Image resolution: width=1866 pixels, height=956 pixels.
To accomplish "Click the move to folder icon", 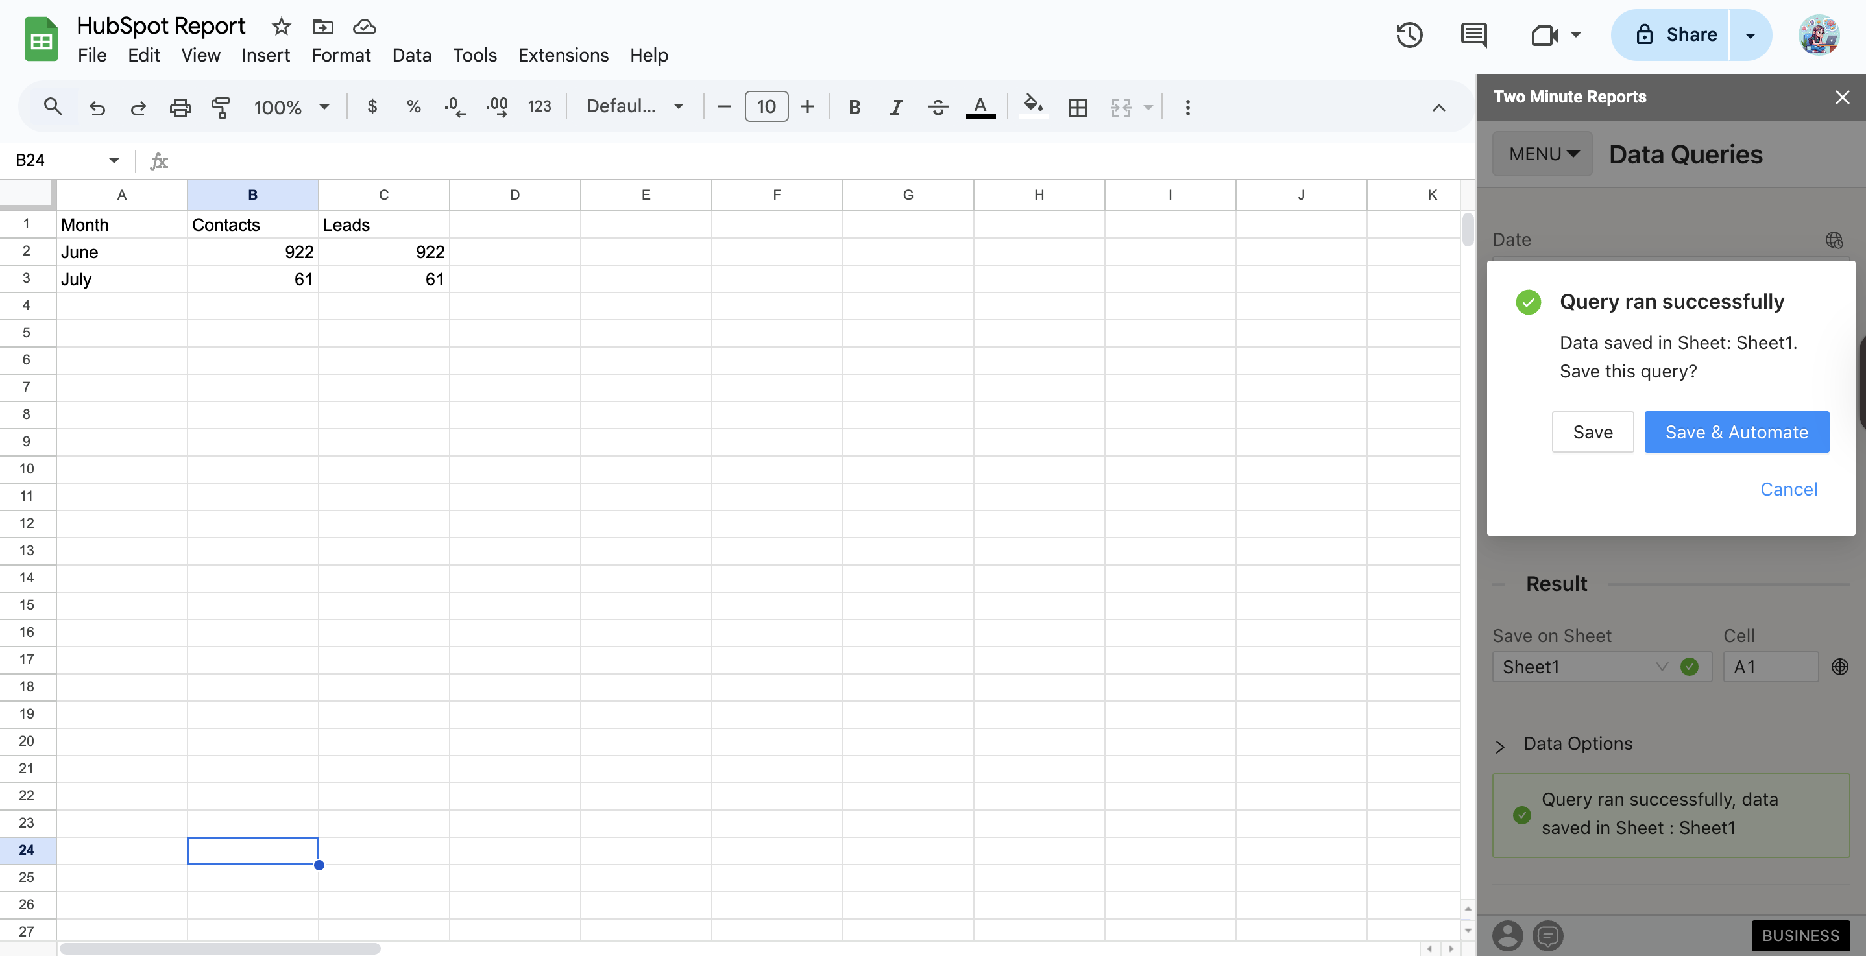I will coord(322,27).
